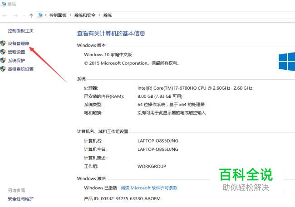Click the © 2015 Microsoft Corporation copyright line
The width and height of the screenshot is (295, 207).
[x=132, y=63]
